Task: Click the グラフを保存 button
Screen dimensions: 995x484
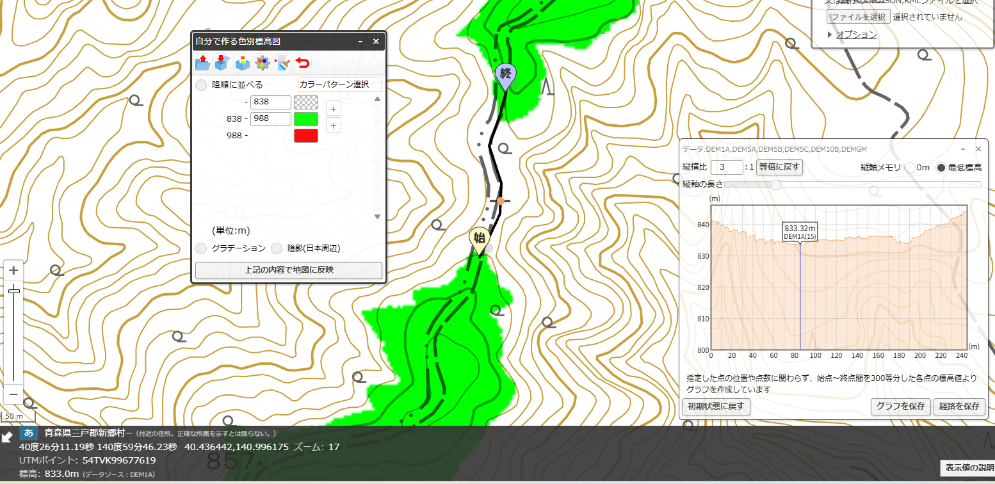Action: (x=899, y=407)
